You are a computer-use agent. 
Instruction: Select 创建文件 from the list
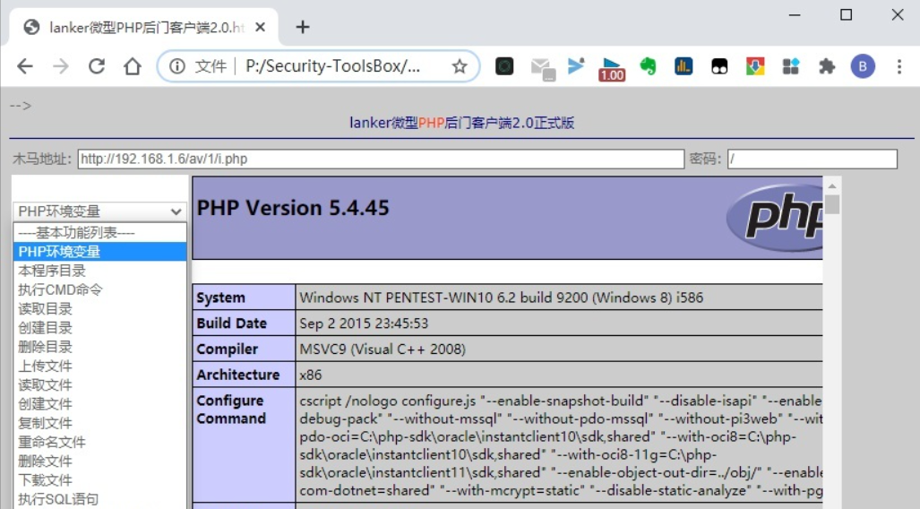pyautogui.click(x=99, y=404)
